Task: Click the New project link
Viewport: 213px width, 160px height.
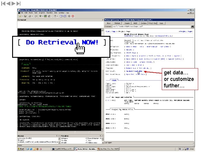Action: pos(128,56)
